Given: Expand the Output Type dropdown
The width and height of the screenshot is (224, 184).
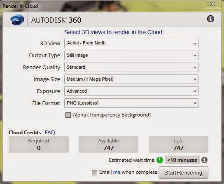Looking at the screenshot, I should (131, 55).
